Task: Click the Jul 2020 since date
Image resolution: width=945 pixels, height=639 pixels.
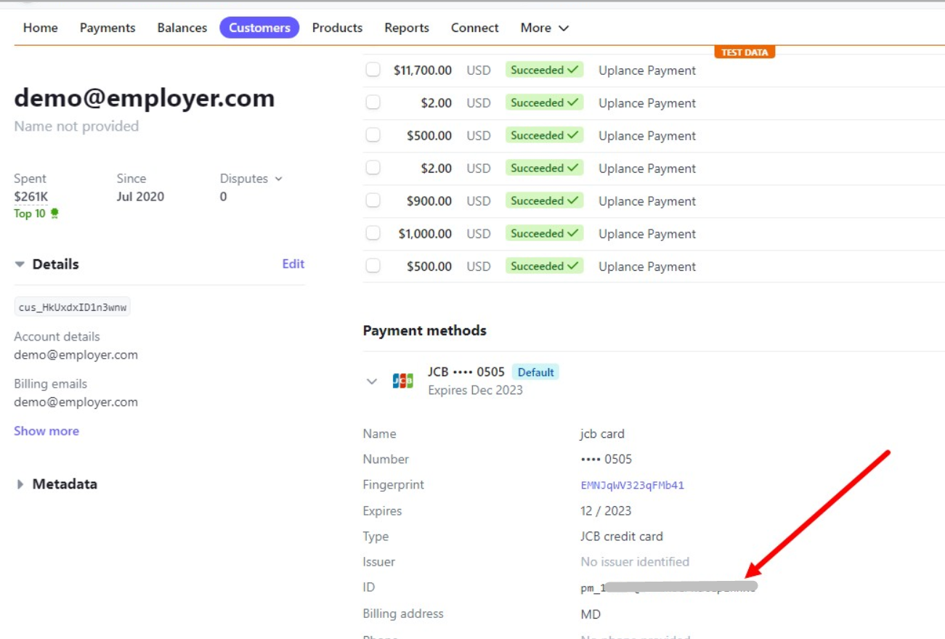Action: click(140, 196)
